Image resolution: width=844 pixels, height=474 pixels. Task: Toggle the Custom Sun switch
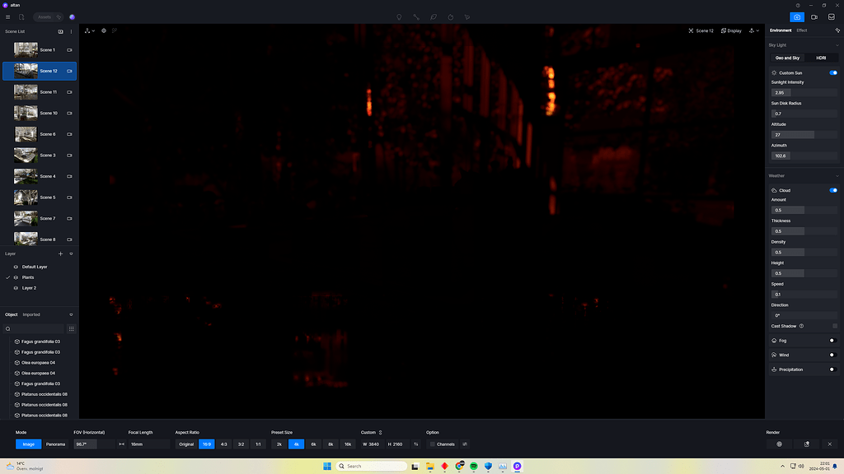[x=832, y=73]
